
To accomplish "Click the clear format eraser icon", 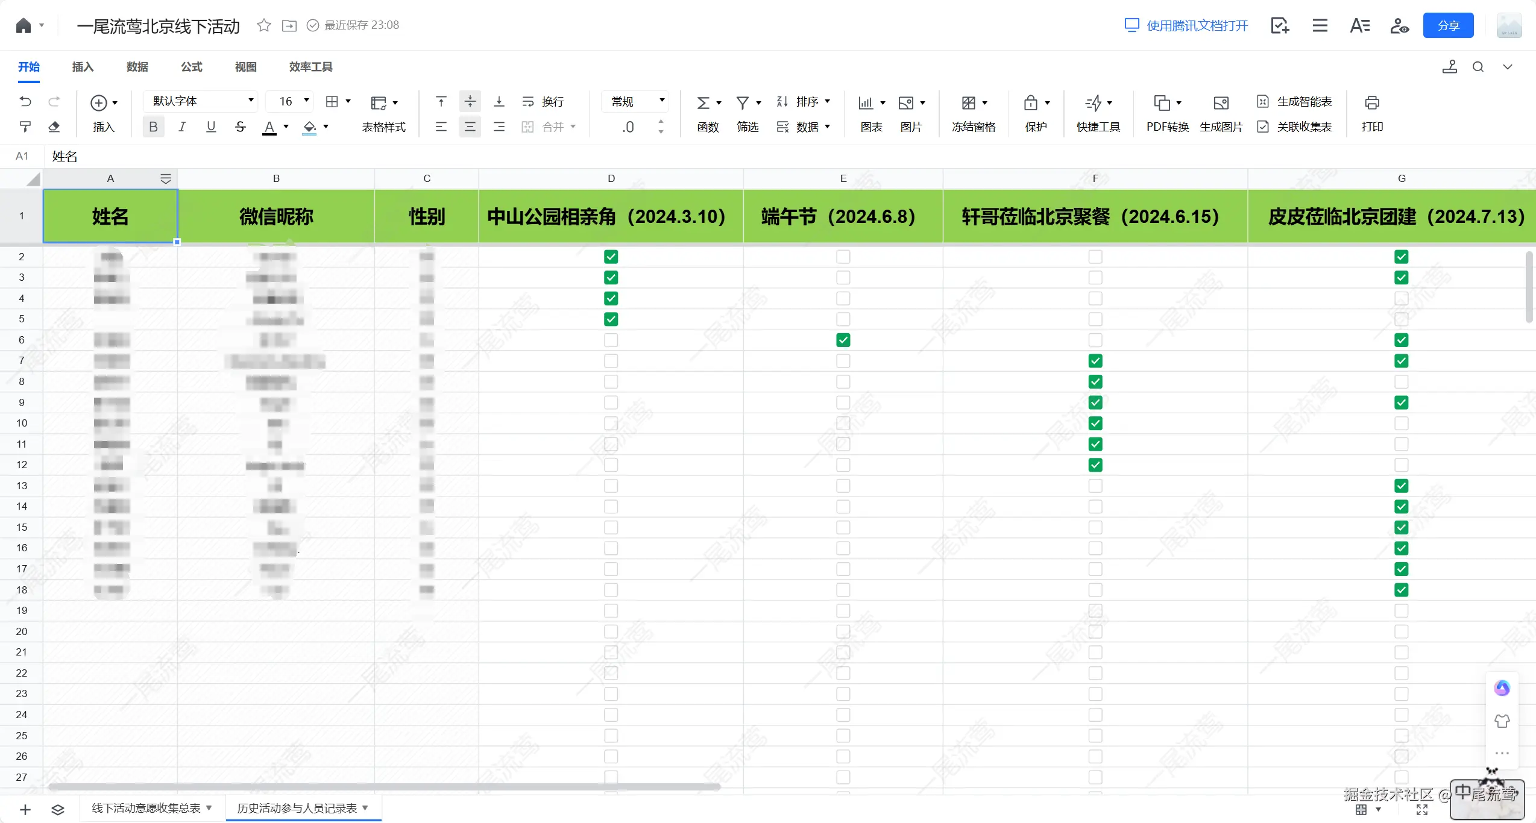I will (54, 127).
